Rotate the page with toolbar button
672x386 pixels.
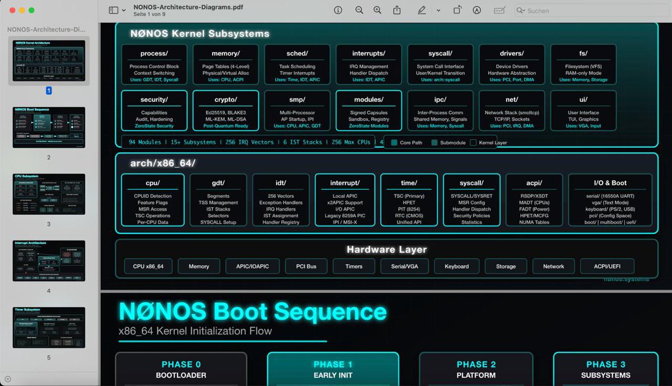pyautogui.click(x=458, y=10)
